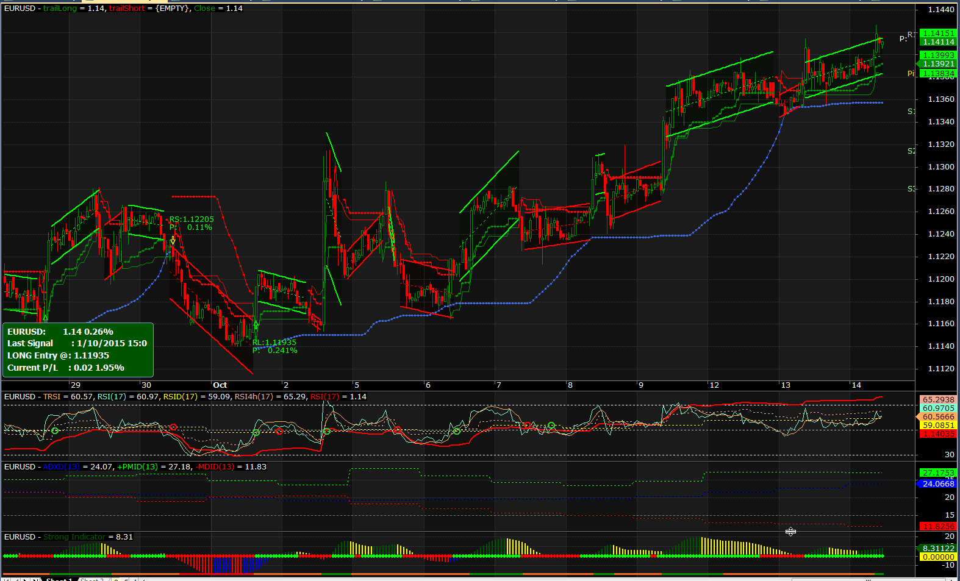Click the 59.0851 RSID value label
This screenshot has height=581, width=960.
click(938, 426)
